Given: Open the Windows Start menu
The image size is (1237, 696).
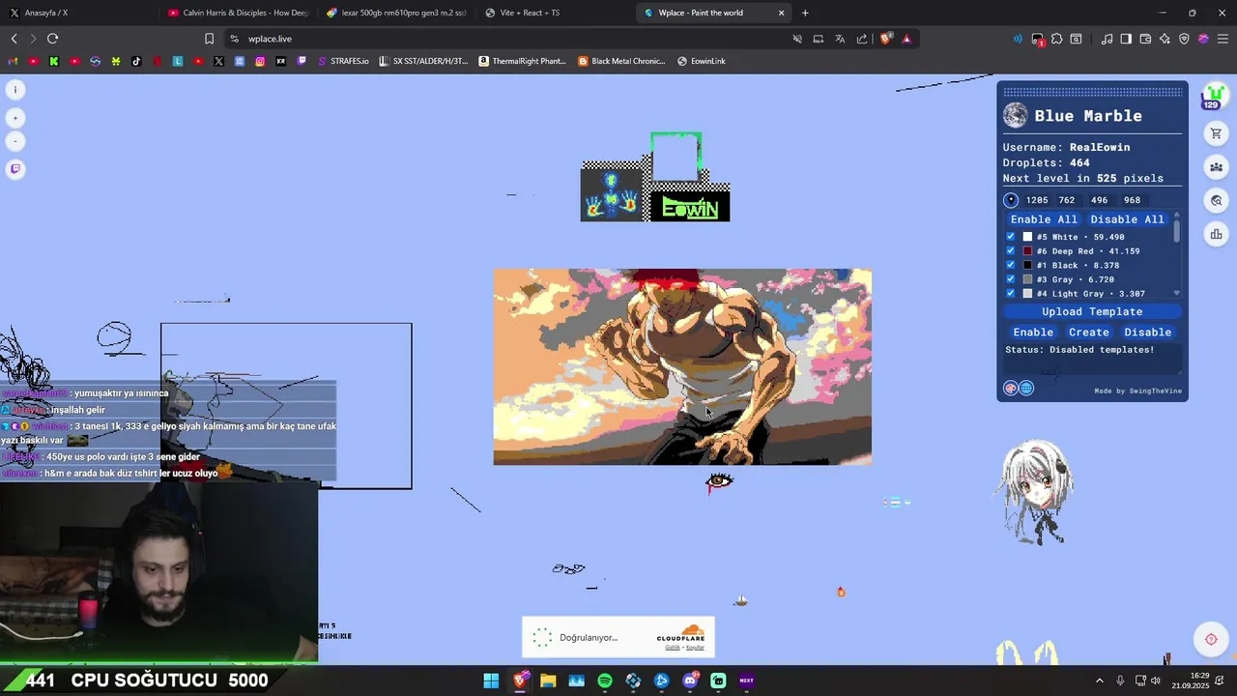Looking at the screenshot, I should point(491,681).
